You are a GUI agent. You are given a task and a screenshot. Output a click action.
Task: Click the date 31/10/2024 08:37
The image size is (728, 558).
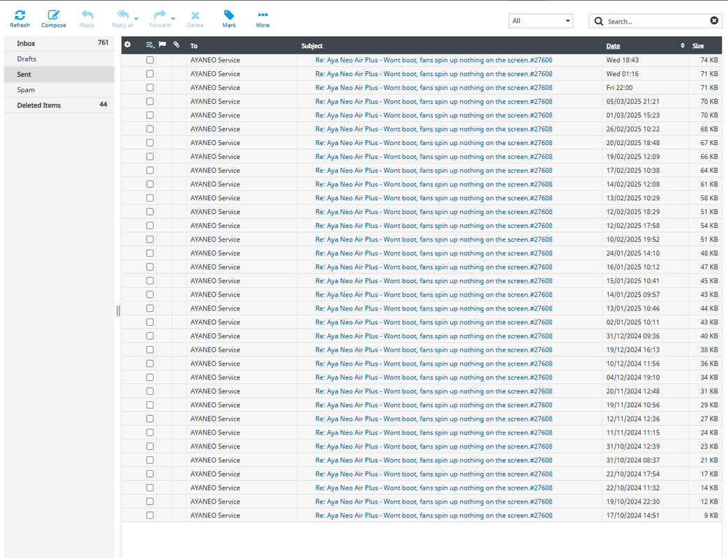coord(633,460)
